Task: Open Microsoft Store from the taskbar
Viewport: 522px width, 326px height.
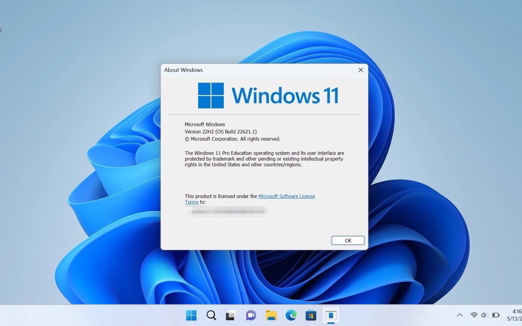Action: point(311,315)
